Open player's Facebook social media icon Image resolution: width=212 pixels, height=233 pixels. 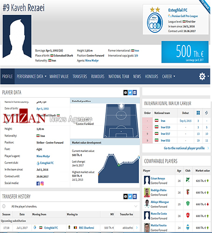(x=38, y=183)
